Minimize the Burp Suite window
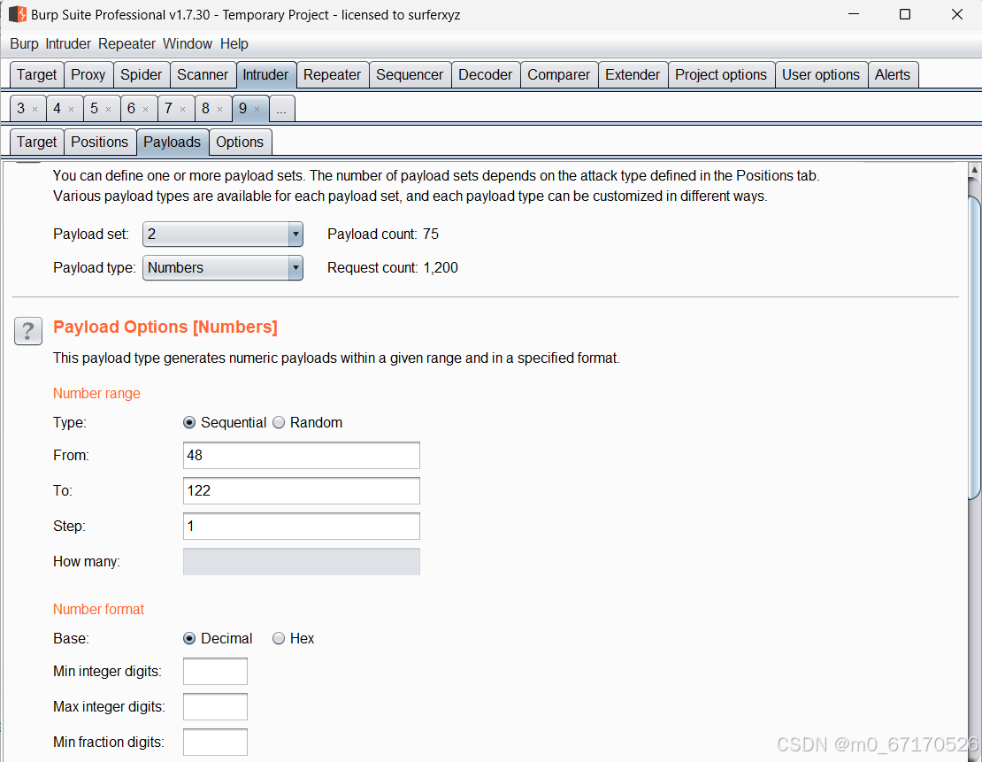The image size is (982, 762). [854, 14]
